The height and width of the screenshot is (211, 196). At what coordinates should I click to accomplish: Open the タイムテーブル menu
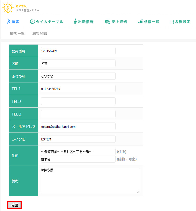tap(49, 22)
